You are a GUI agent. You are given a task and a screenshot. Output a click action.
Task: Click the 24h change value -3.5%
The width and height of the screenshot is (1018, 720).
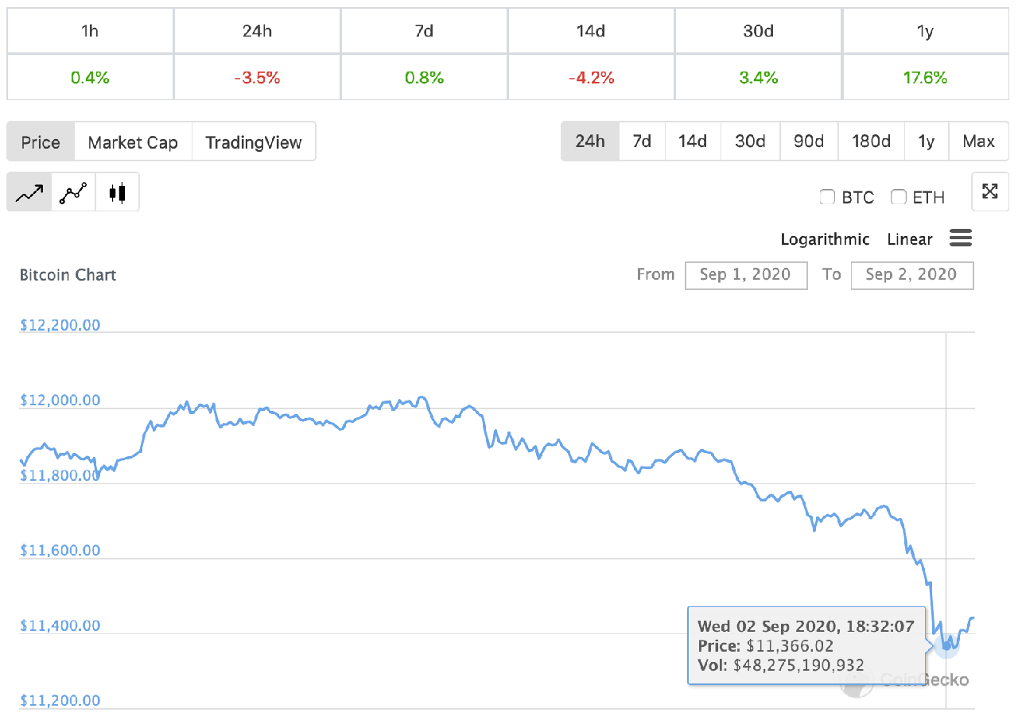pyautogui.click(x=257, y=78)
